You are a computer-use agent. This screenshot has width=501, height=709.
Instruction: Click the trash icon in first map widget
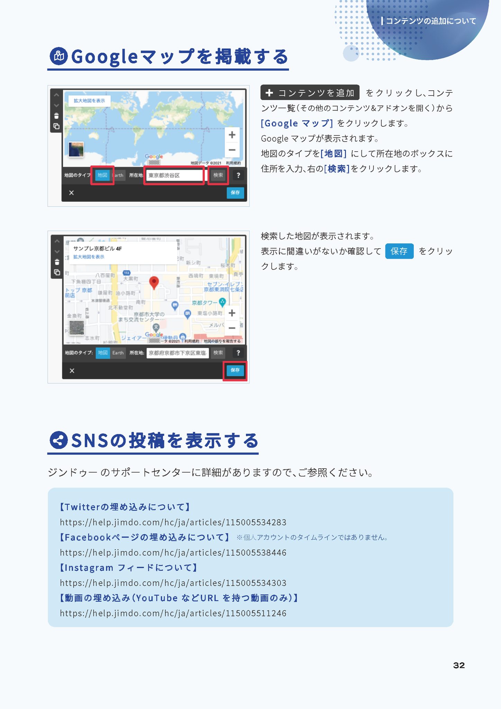pos(56,116)
